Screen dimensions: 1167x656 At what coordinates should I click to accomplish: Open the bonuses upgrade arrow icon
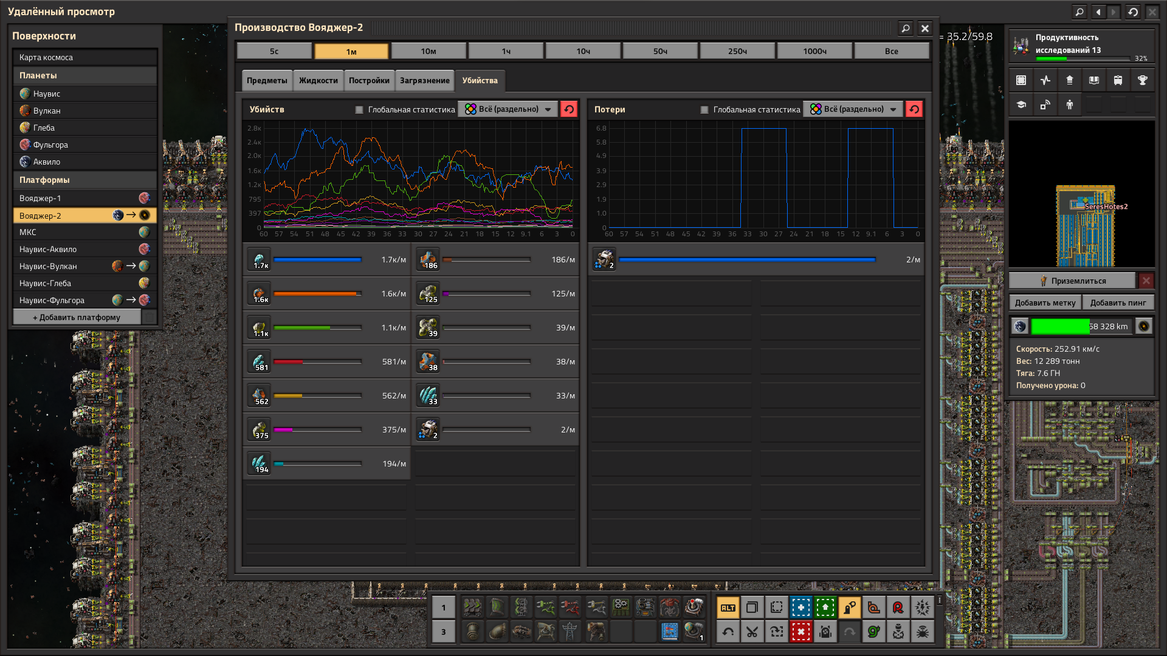pos(1070,80)
